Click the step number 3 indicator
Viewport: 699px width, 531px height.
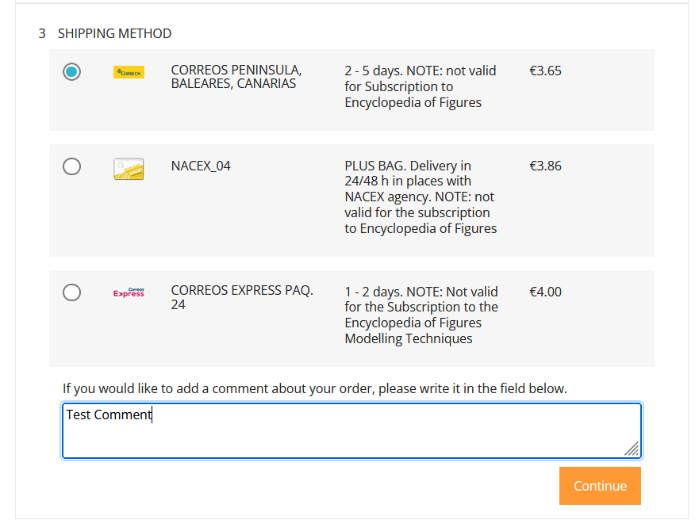(42, 33)
